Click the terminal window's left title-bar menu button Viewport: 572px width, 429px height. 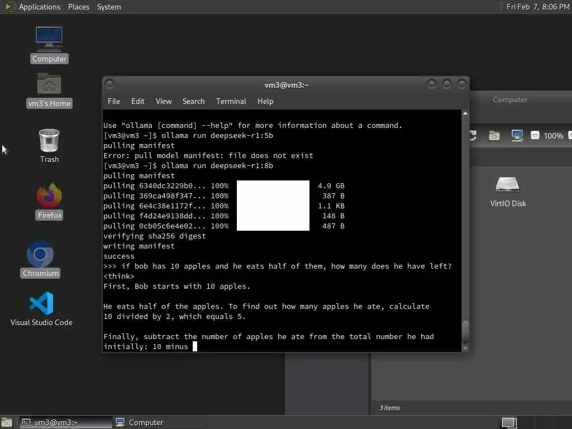click(x=109, y=84)
